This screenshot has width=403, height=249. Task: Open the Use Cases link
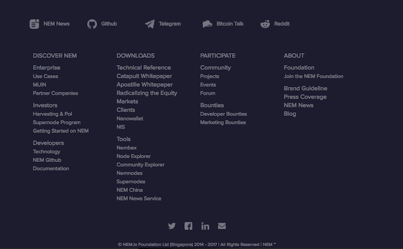coord(46,76)
